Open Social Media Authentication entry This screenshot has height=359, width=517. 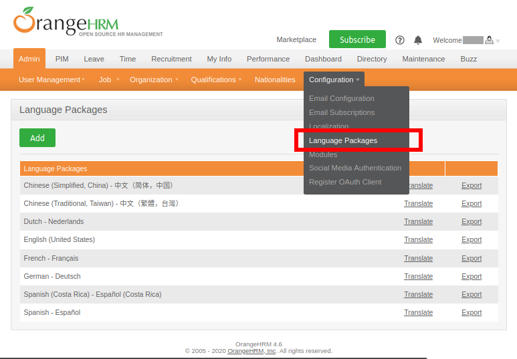coord(355,168)
